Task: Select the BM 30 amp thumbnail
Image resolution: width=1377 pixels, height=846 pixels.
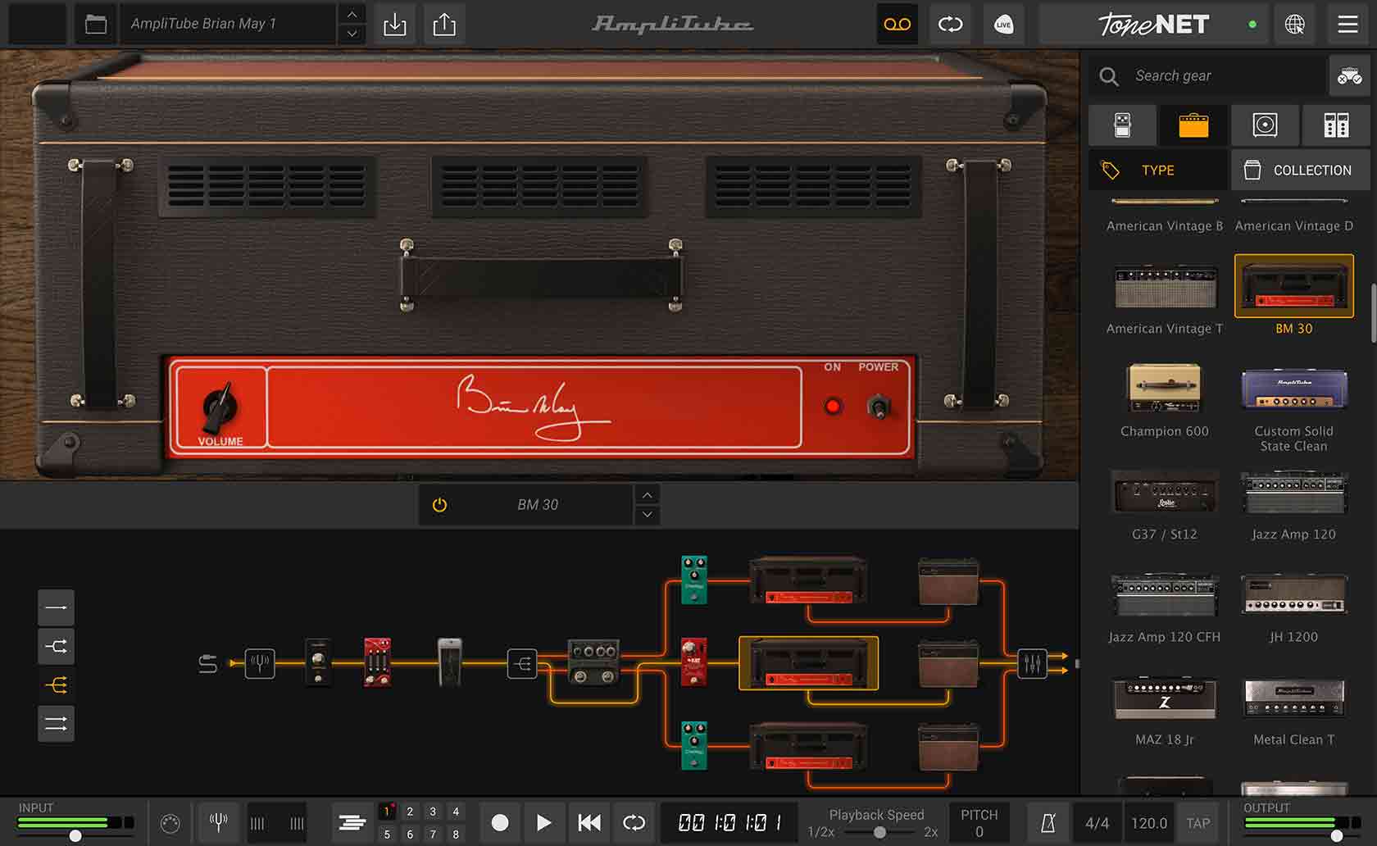Action: 1293,286
